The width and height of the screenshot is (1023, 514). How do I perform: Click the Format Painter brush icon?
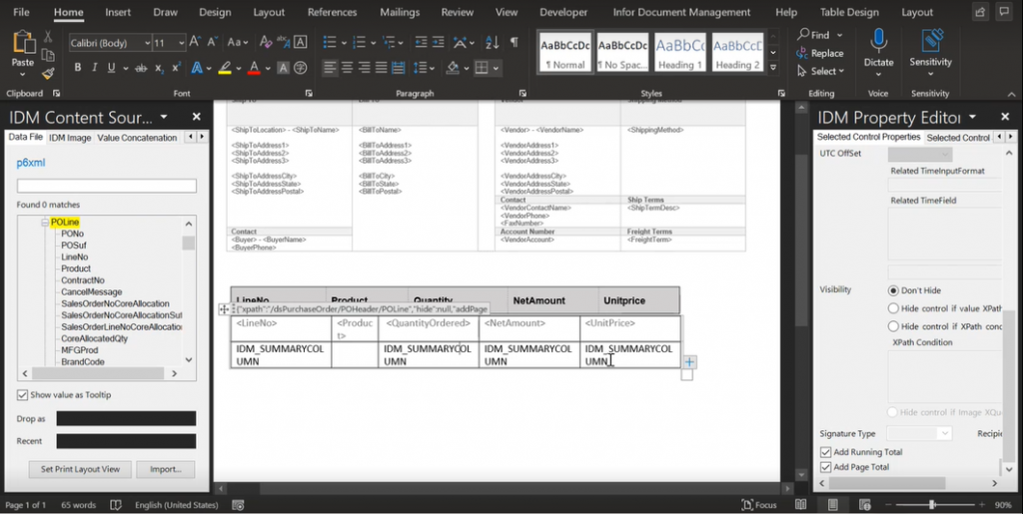point(48,74)
